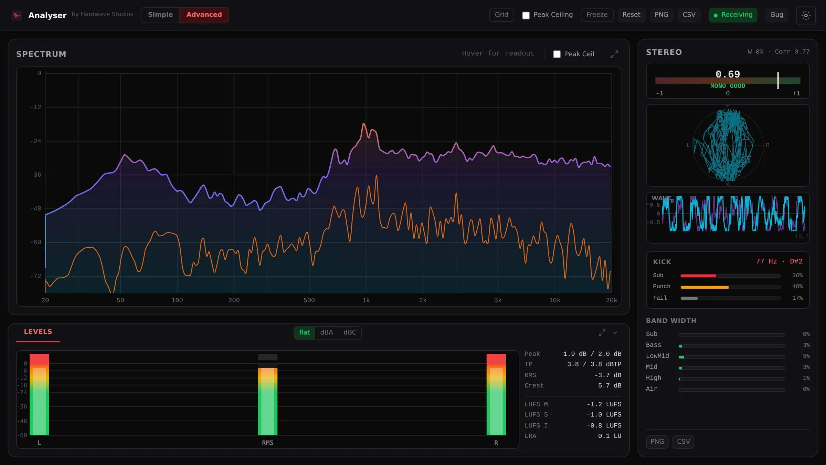The image size is (826, 465).
Task: Click the Kick Sub percentage bar
Action: [x=730, y=276]
